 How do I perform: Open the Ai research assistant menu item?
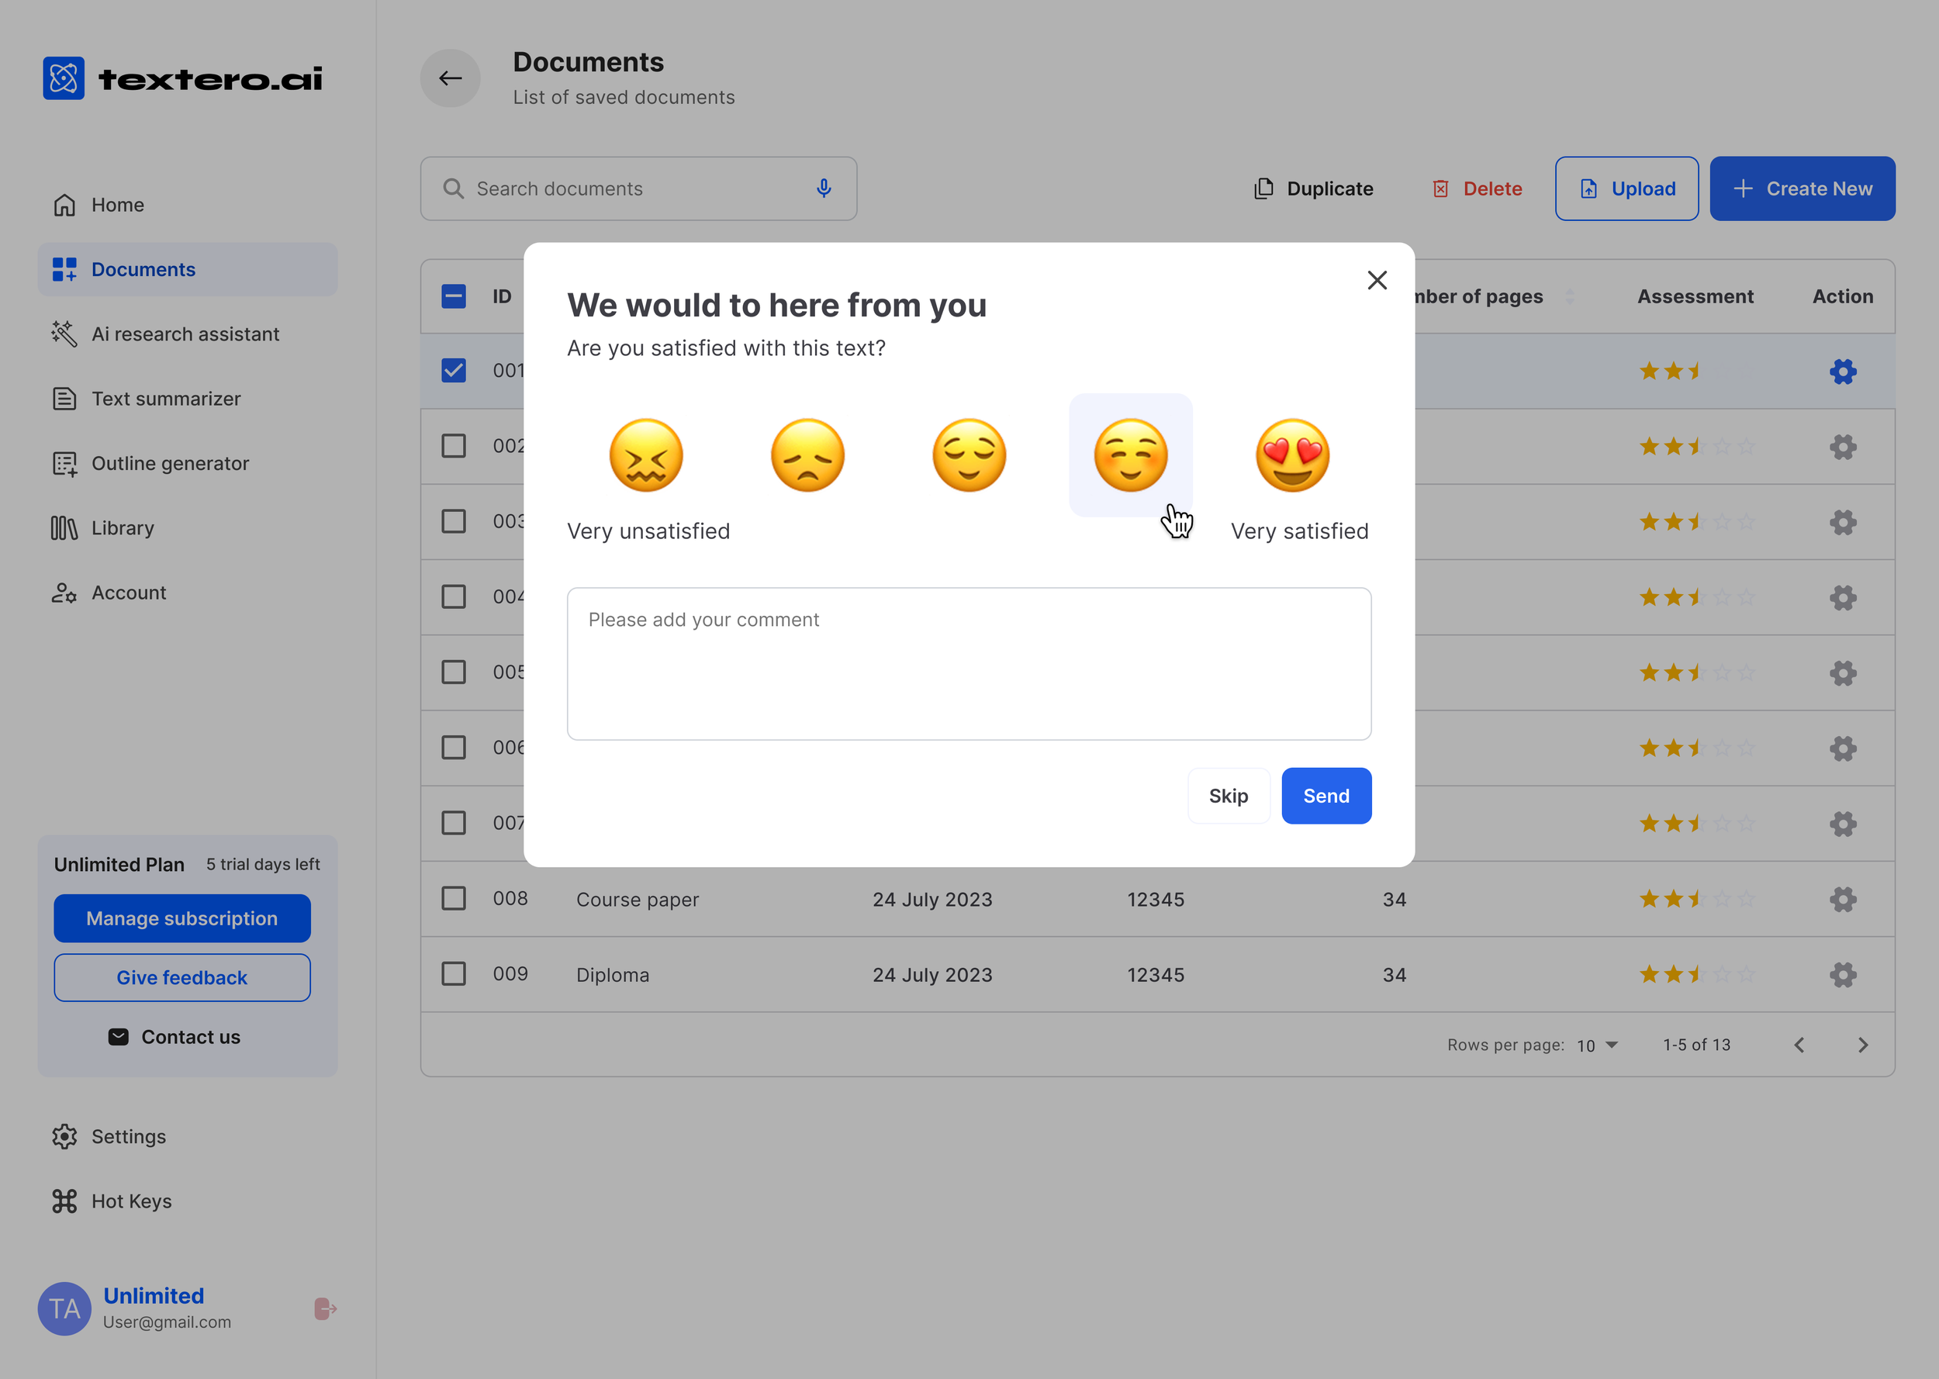(x=185, y=334)
